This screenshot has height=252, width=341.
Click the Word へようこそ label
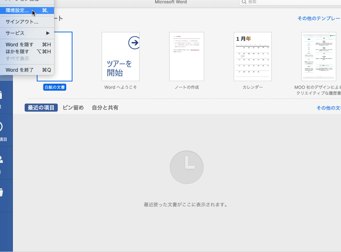point(121,87)
